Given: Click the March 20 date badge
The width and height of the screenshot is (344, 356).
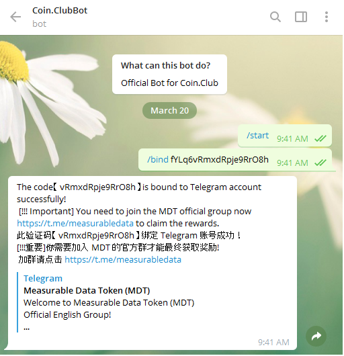Looking at the screenshot, I should point(169,111).
